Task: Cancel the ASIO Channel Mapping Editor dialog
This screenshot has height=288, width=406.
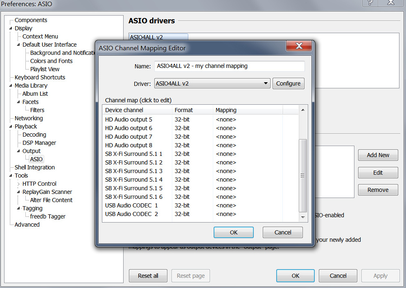Action: [282, 232]
